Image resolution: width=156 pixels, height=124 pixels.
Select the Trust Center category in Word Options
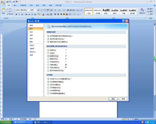(x=36, y=52)
